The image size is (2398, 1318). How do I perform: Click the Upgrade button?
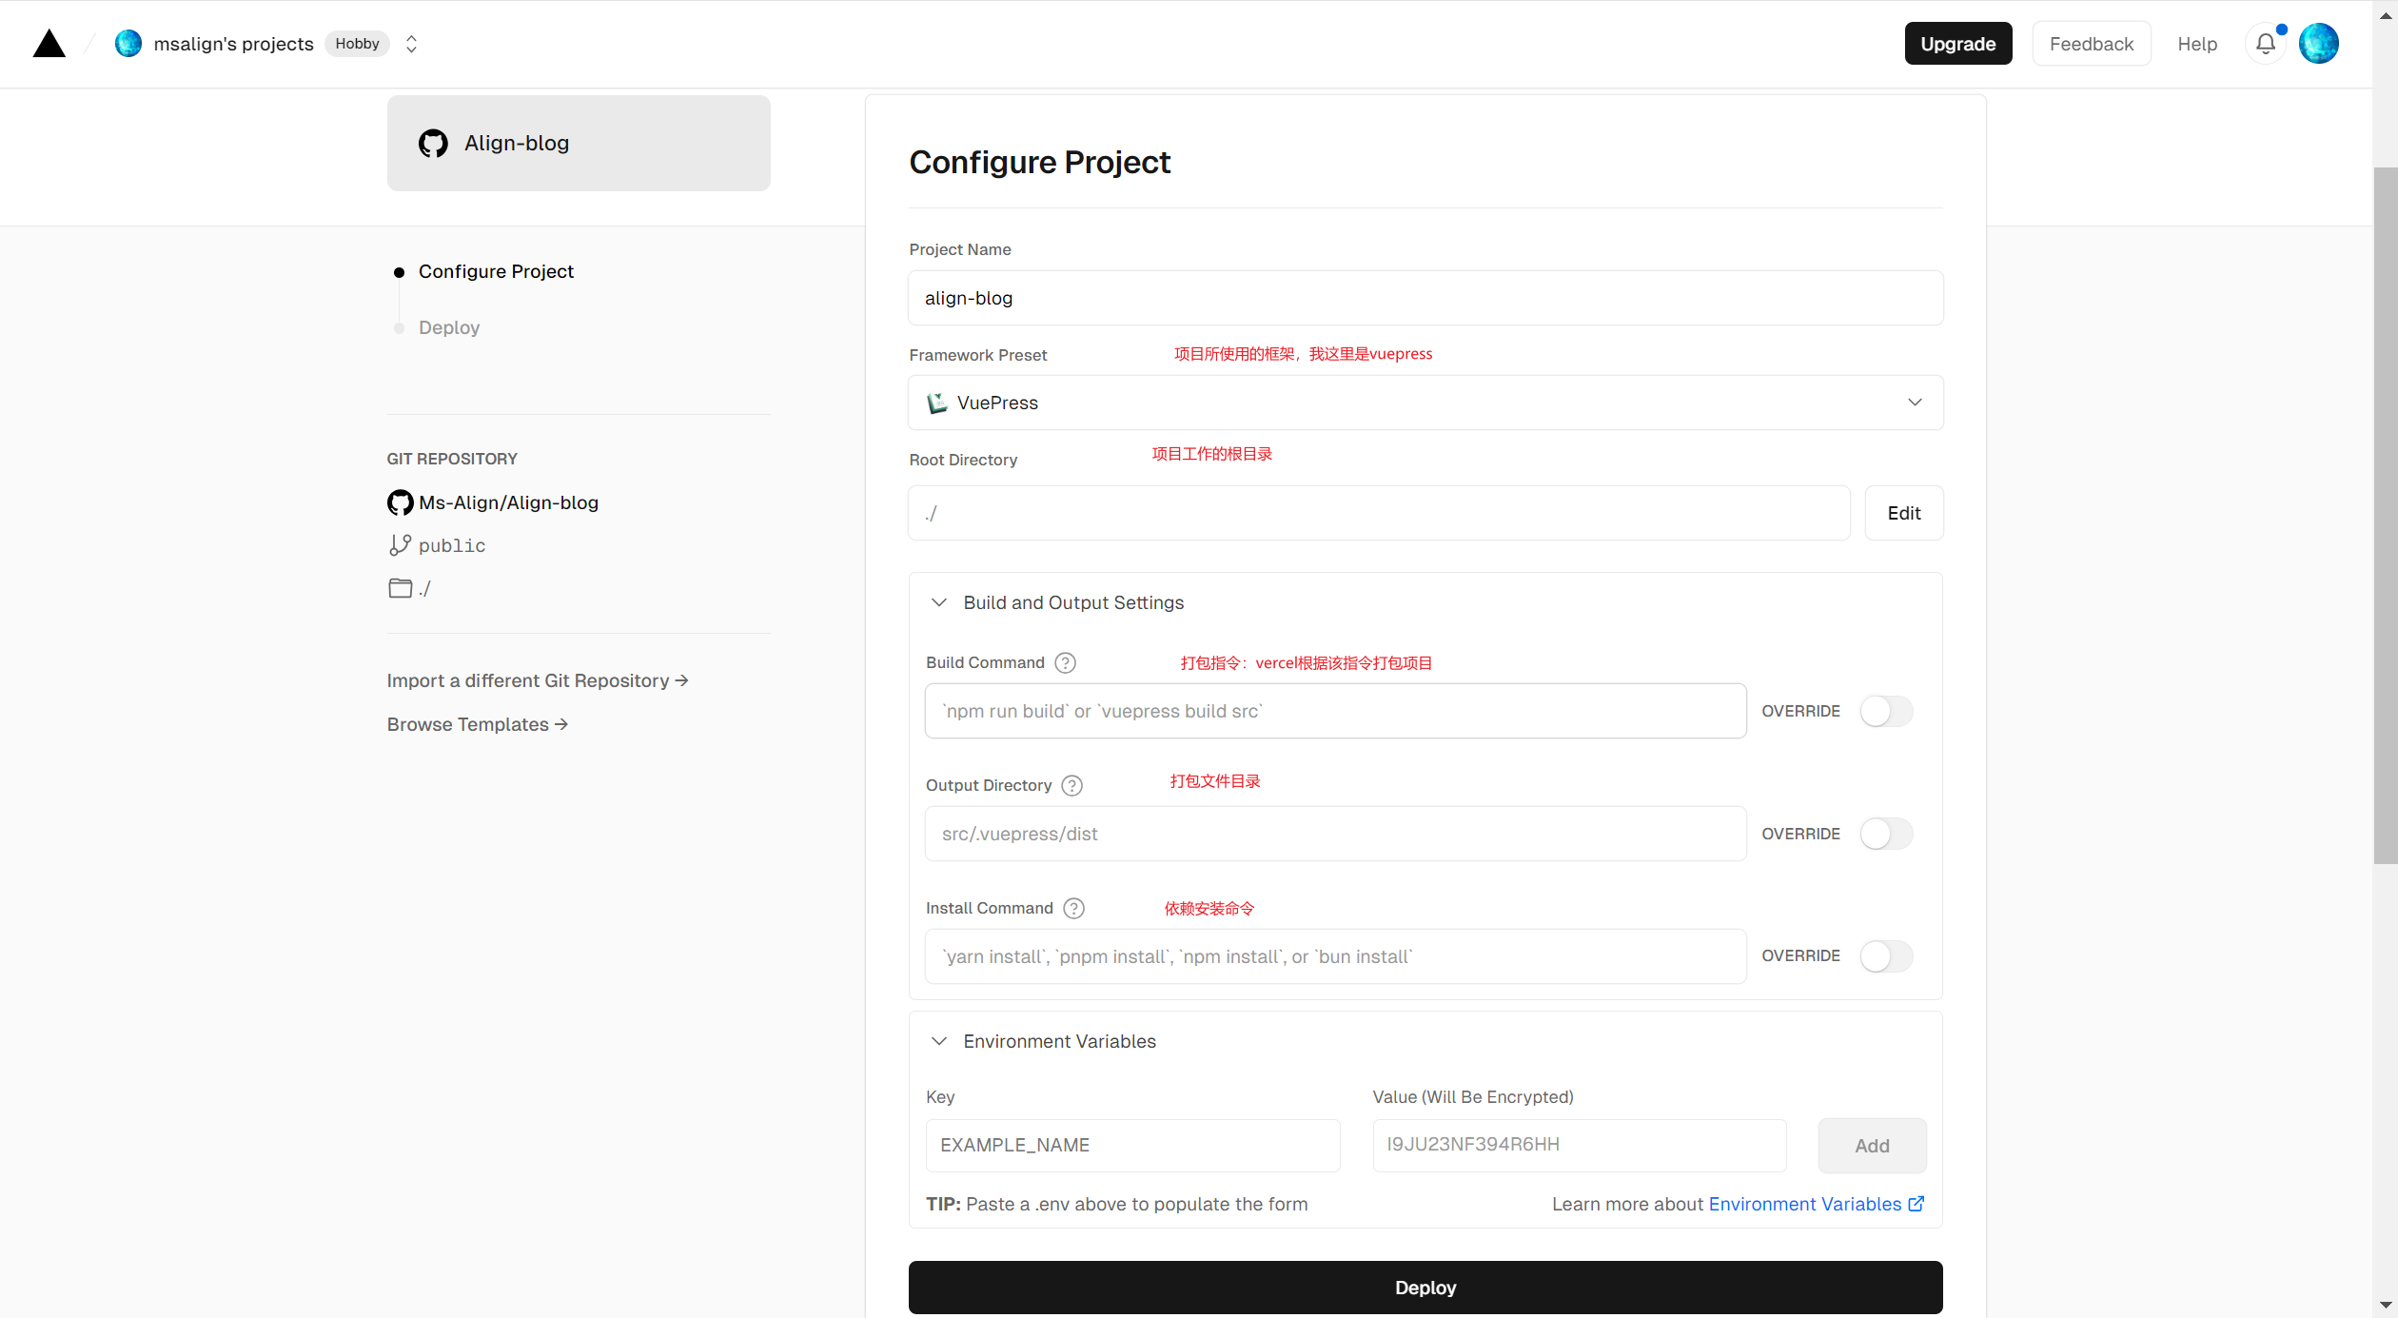coord(1958,44)
